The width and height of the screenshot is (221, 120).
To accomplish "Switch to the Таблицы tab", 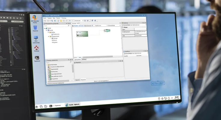I will tap(84, 59).
